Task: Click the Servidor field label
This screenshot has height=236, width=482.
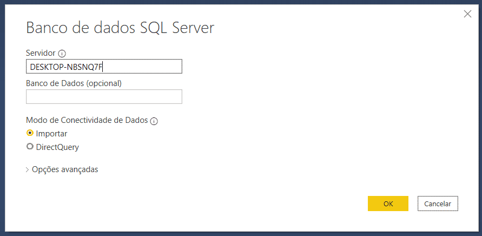Action: [x=41, y=53]
